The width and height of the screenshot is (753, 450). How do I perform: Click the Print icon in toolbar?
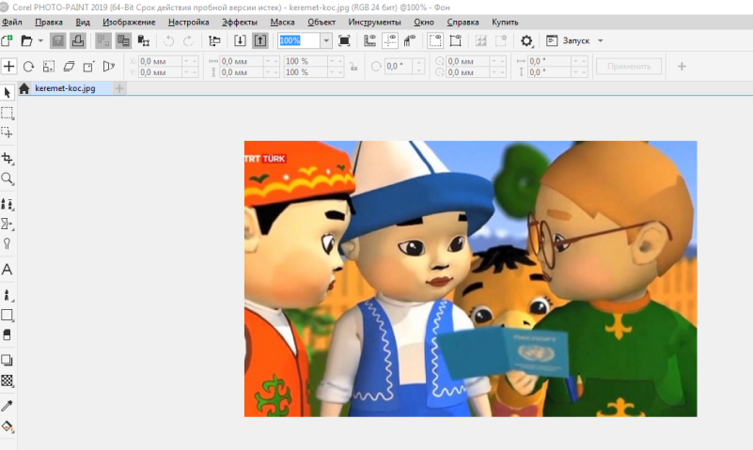coord(78,40)
